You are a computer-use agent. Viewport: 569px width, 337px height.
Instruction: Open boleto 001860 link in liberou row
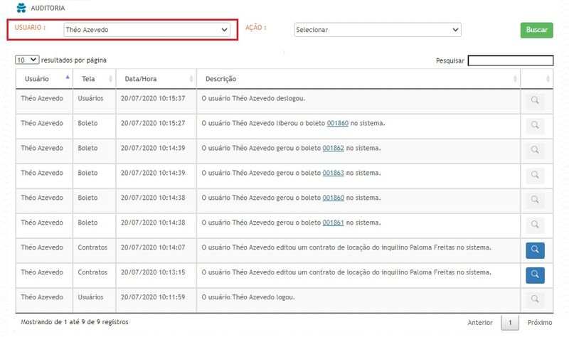(337, 123)
